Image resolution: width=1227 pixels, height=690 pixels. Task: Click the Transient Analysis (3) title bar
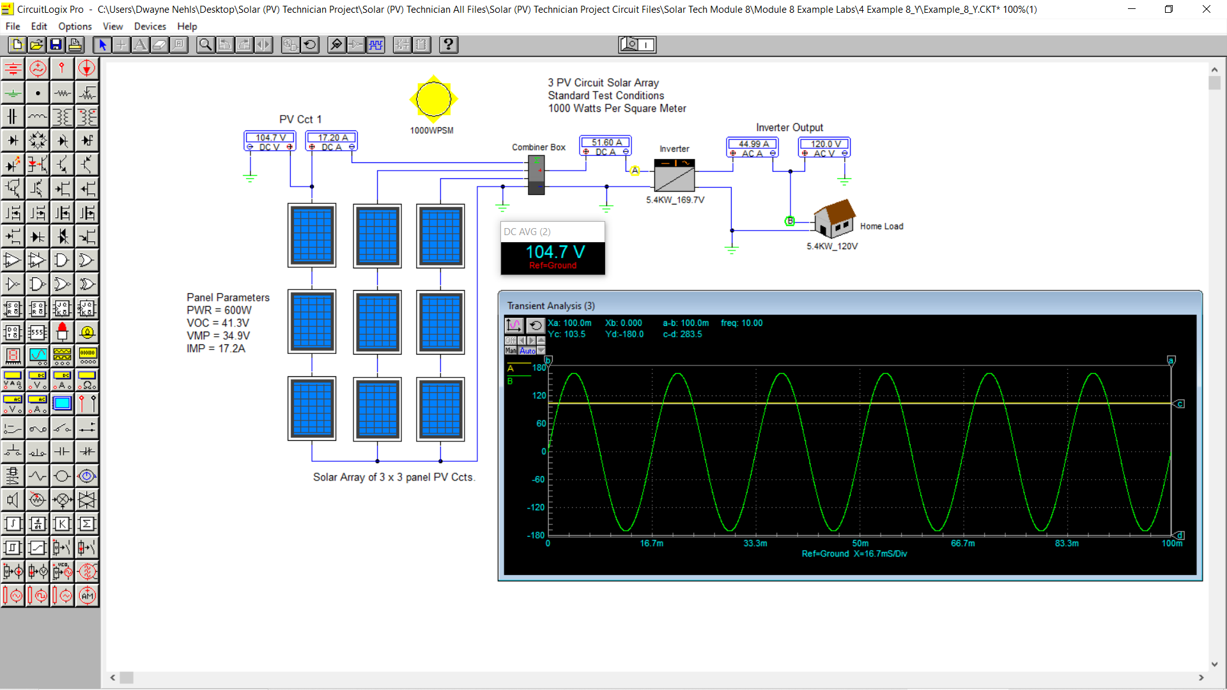tap(850, 305)
